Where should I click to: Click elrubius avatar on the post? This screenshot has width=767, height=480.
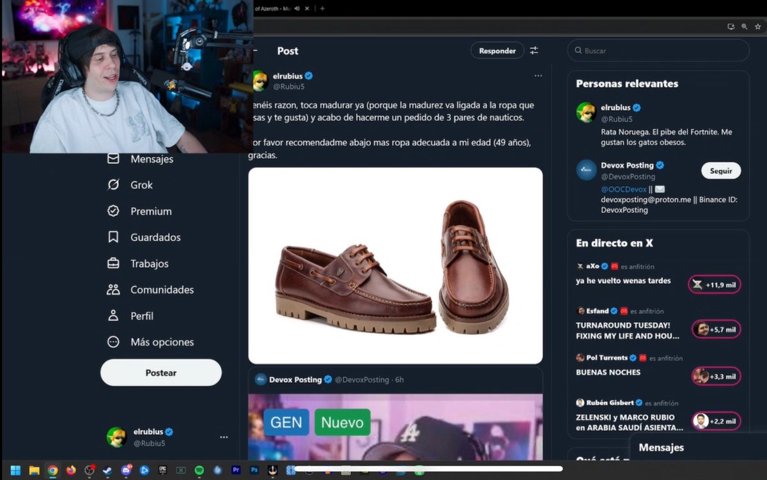pyautogui.click(x=260, y=81)
